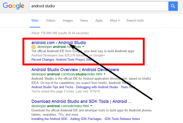
Task: Open Download Android Studio and SDK Tools result
Action: click(x=82, y=101)
